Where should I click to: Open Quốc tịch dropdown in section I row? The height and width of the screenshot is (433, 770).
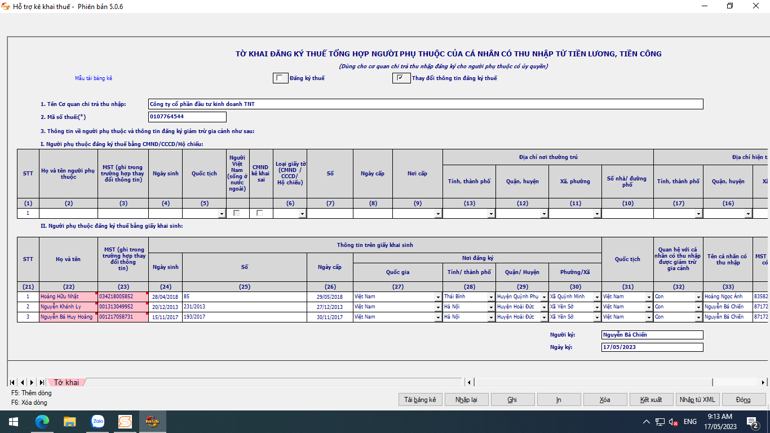pos(221,214)
